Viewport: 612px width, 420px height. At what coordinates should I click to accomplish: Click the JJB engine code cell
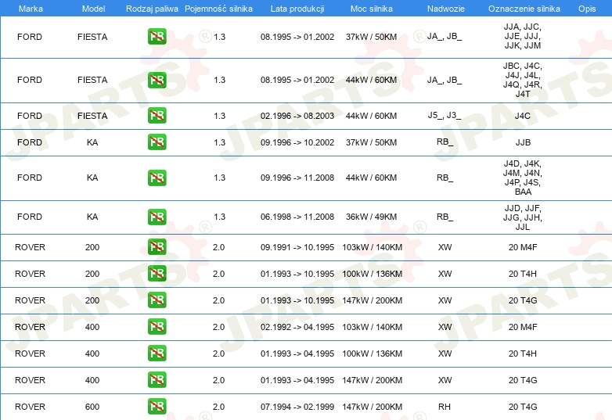coord(523,142)
